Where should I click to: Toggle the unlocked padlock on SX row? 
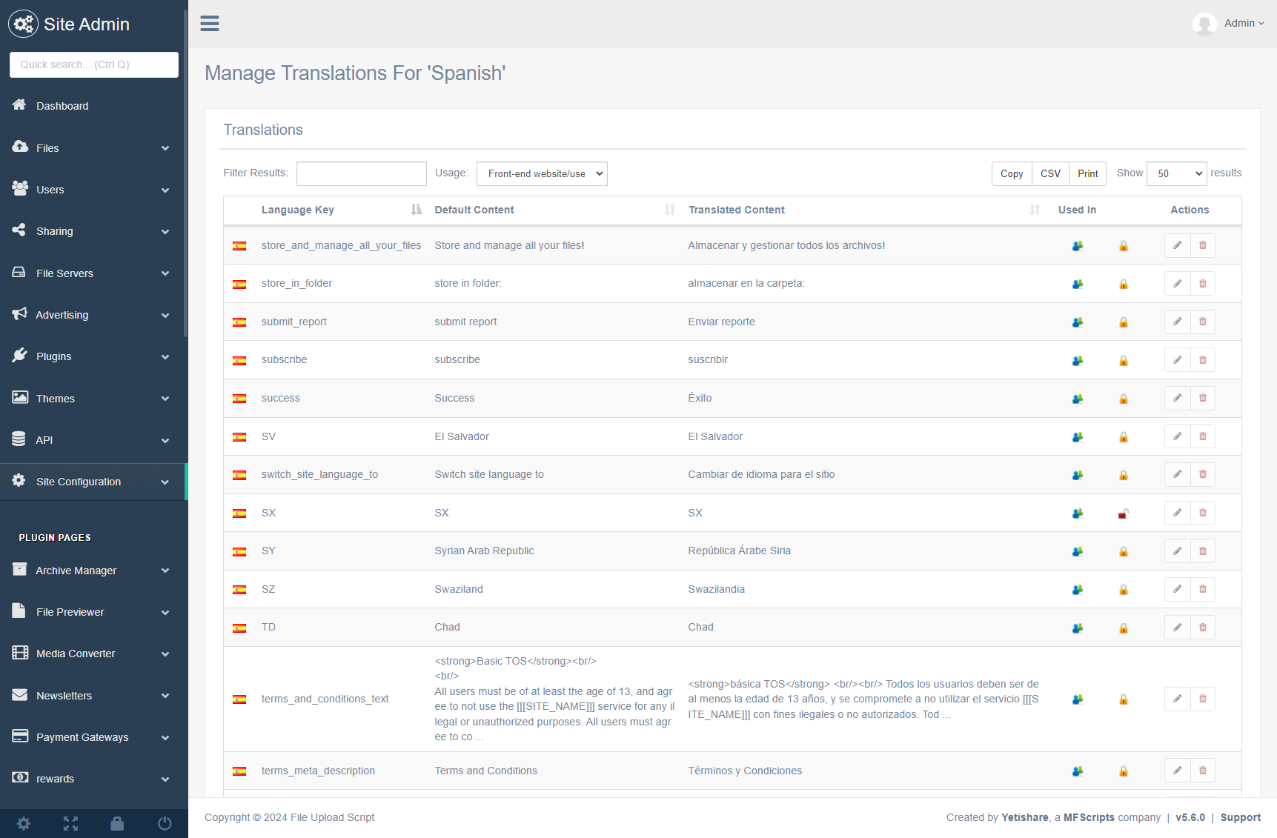(x=1123, y=513)
